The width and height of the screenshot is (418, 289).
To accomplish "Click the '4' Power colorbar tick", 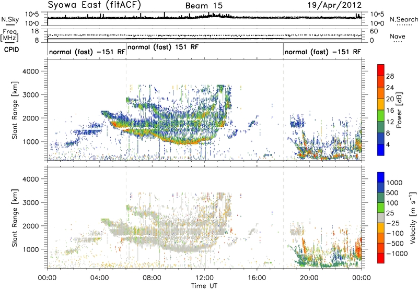I will (388, 145).
